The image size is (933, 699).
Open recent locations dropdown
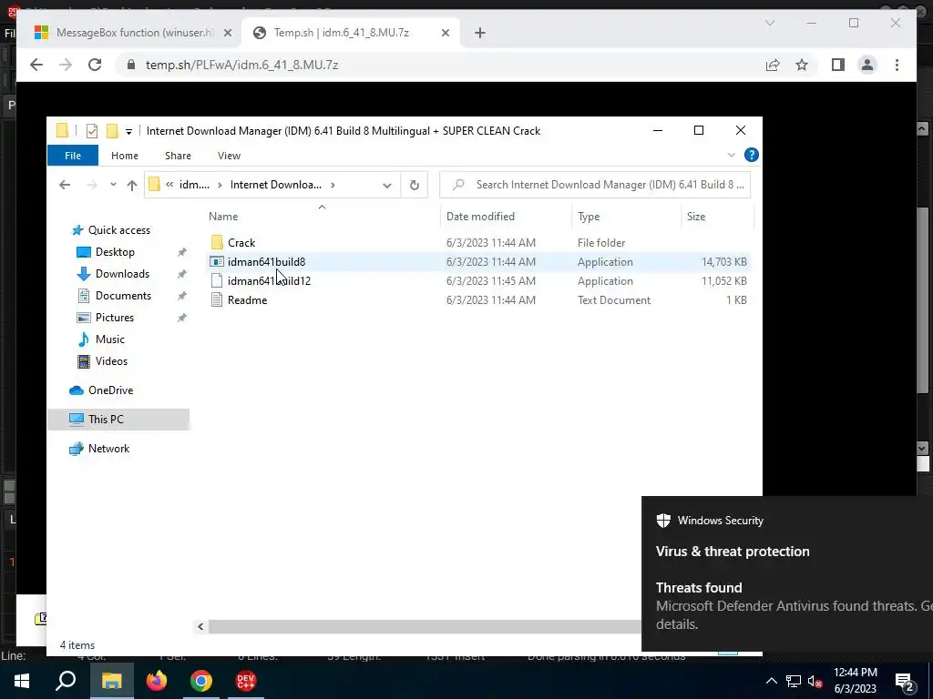point(113,185)
